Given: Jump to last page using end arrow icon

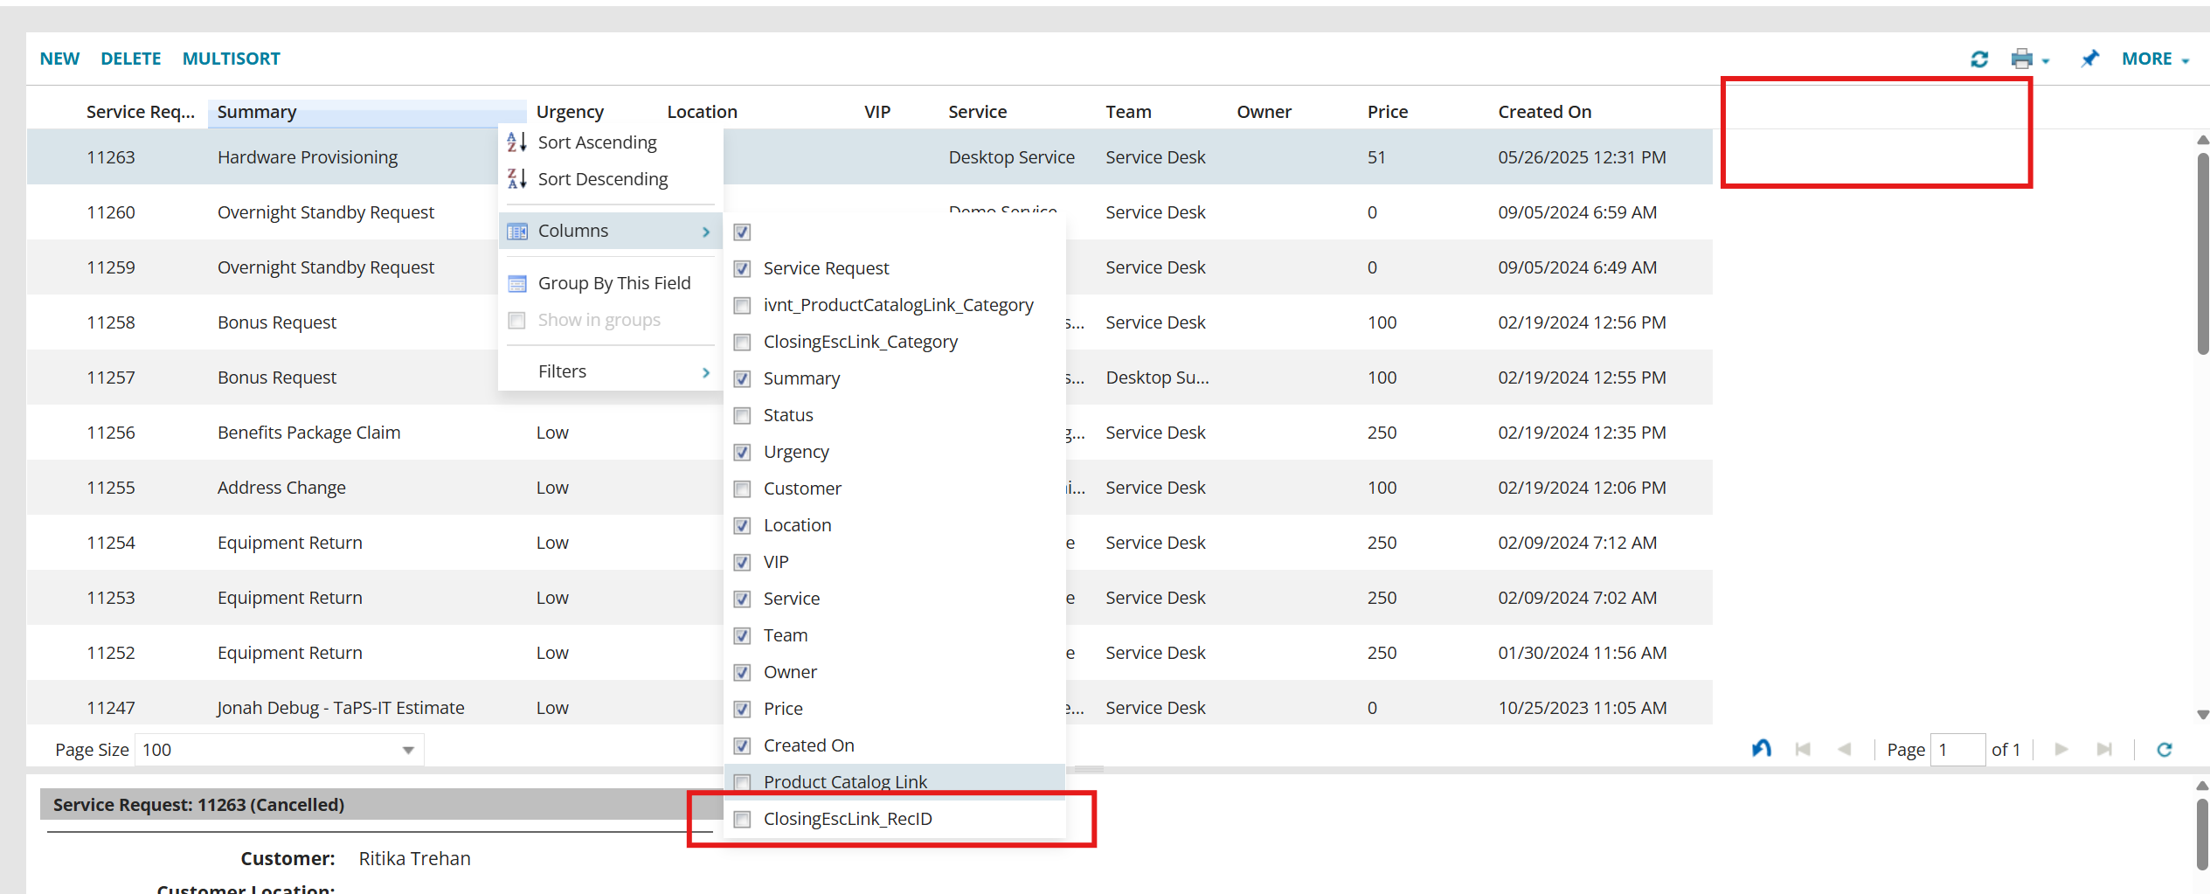Looking at the screenshot, I should pos(2104,749).
